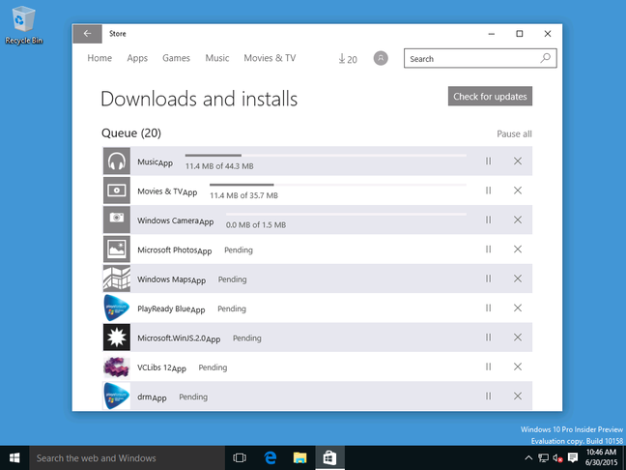The image size is (626, 470).
Task: Switch to the Music tab
Action: coord(217,58)
